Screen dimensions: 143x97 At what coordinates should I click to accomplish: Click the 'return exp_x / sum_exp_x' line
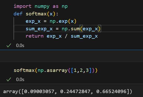[x=62, y=36]
